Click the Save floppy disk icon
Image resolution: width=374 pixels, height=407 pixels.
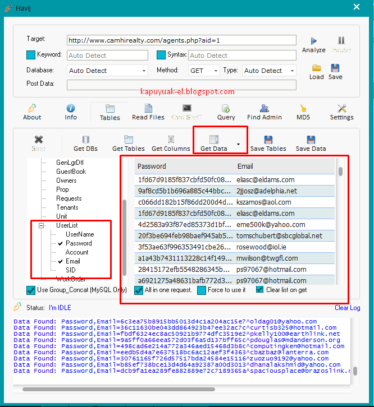[x=335, y=68]
